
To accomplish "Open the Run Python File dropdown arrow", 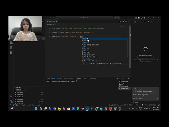I will coord(120,21).
